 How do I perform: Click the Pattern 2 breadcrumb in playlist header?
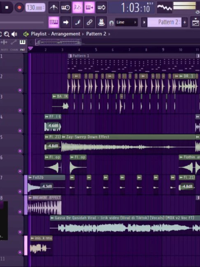click(x=96, y=34)
